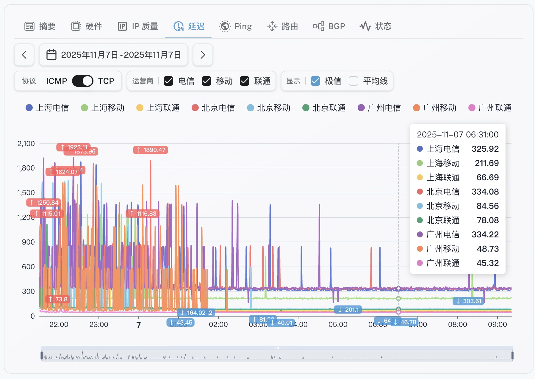Click the 摘要 summary tab icon
535x379 pixels.
[x=29, y=26]
